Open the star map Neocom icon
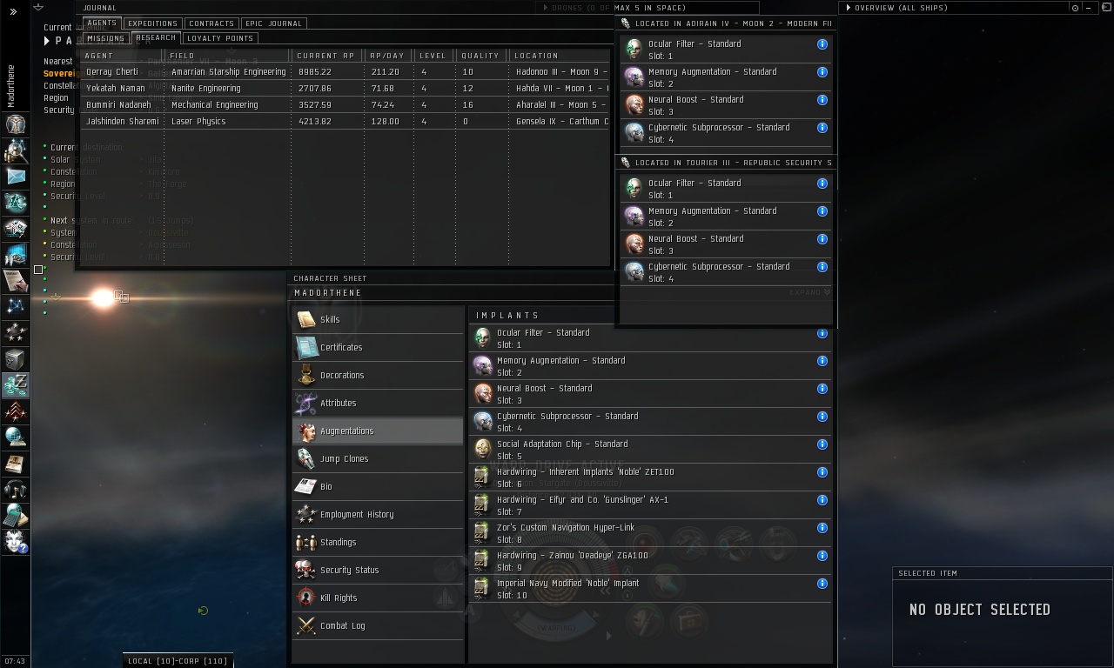1114x668 pixels. [15, 307]
